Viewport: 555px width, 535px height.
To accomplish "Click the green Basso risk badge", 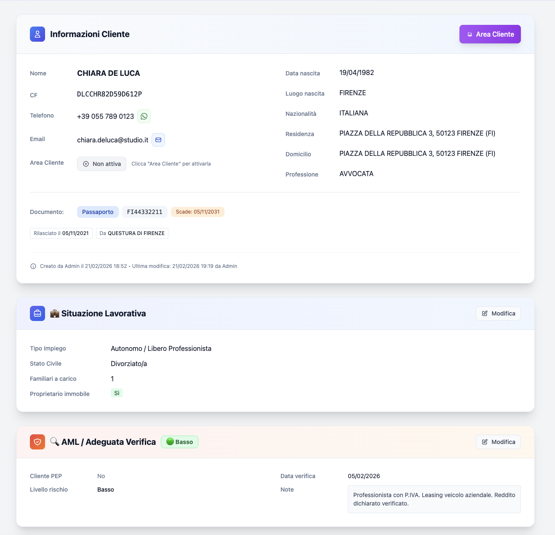I will click(179, 442).
